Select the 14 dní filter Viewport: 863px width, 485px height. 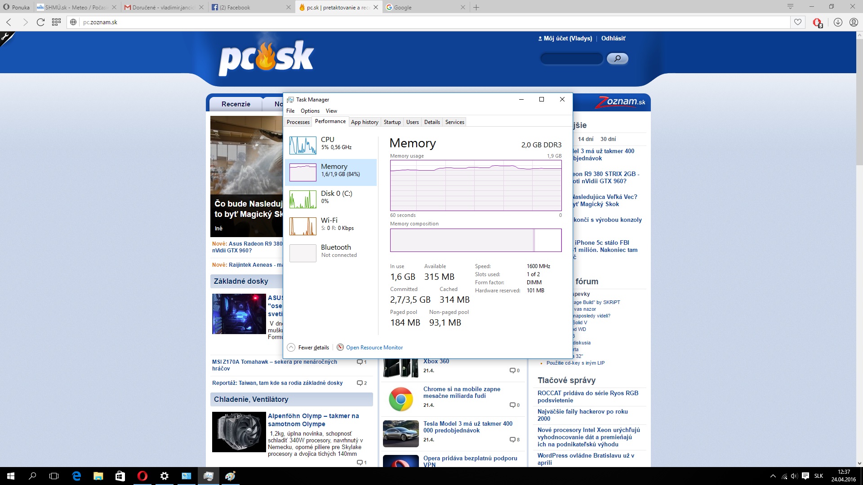click(586, 139)
